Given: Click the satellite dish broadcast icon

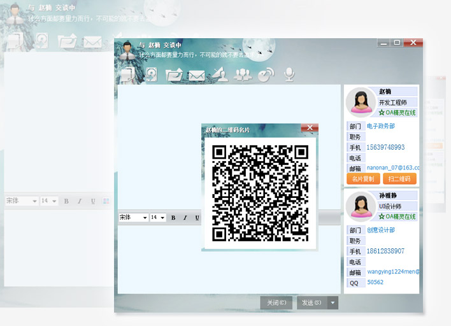Looking at the screenshot, I should pyautogui.click(x=266, y=75).
